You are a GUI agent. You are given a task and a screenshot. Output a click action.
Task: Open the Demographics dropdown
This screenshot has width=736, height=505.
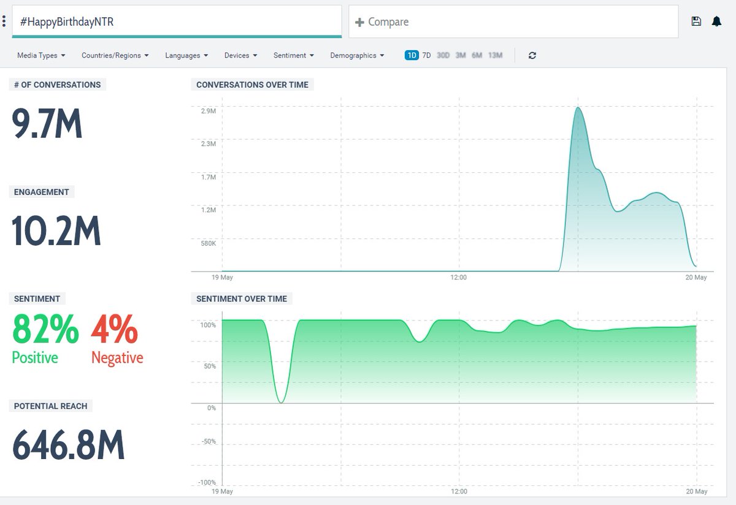[x=357, y=55]
